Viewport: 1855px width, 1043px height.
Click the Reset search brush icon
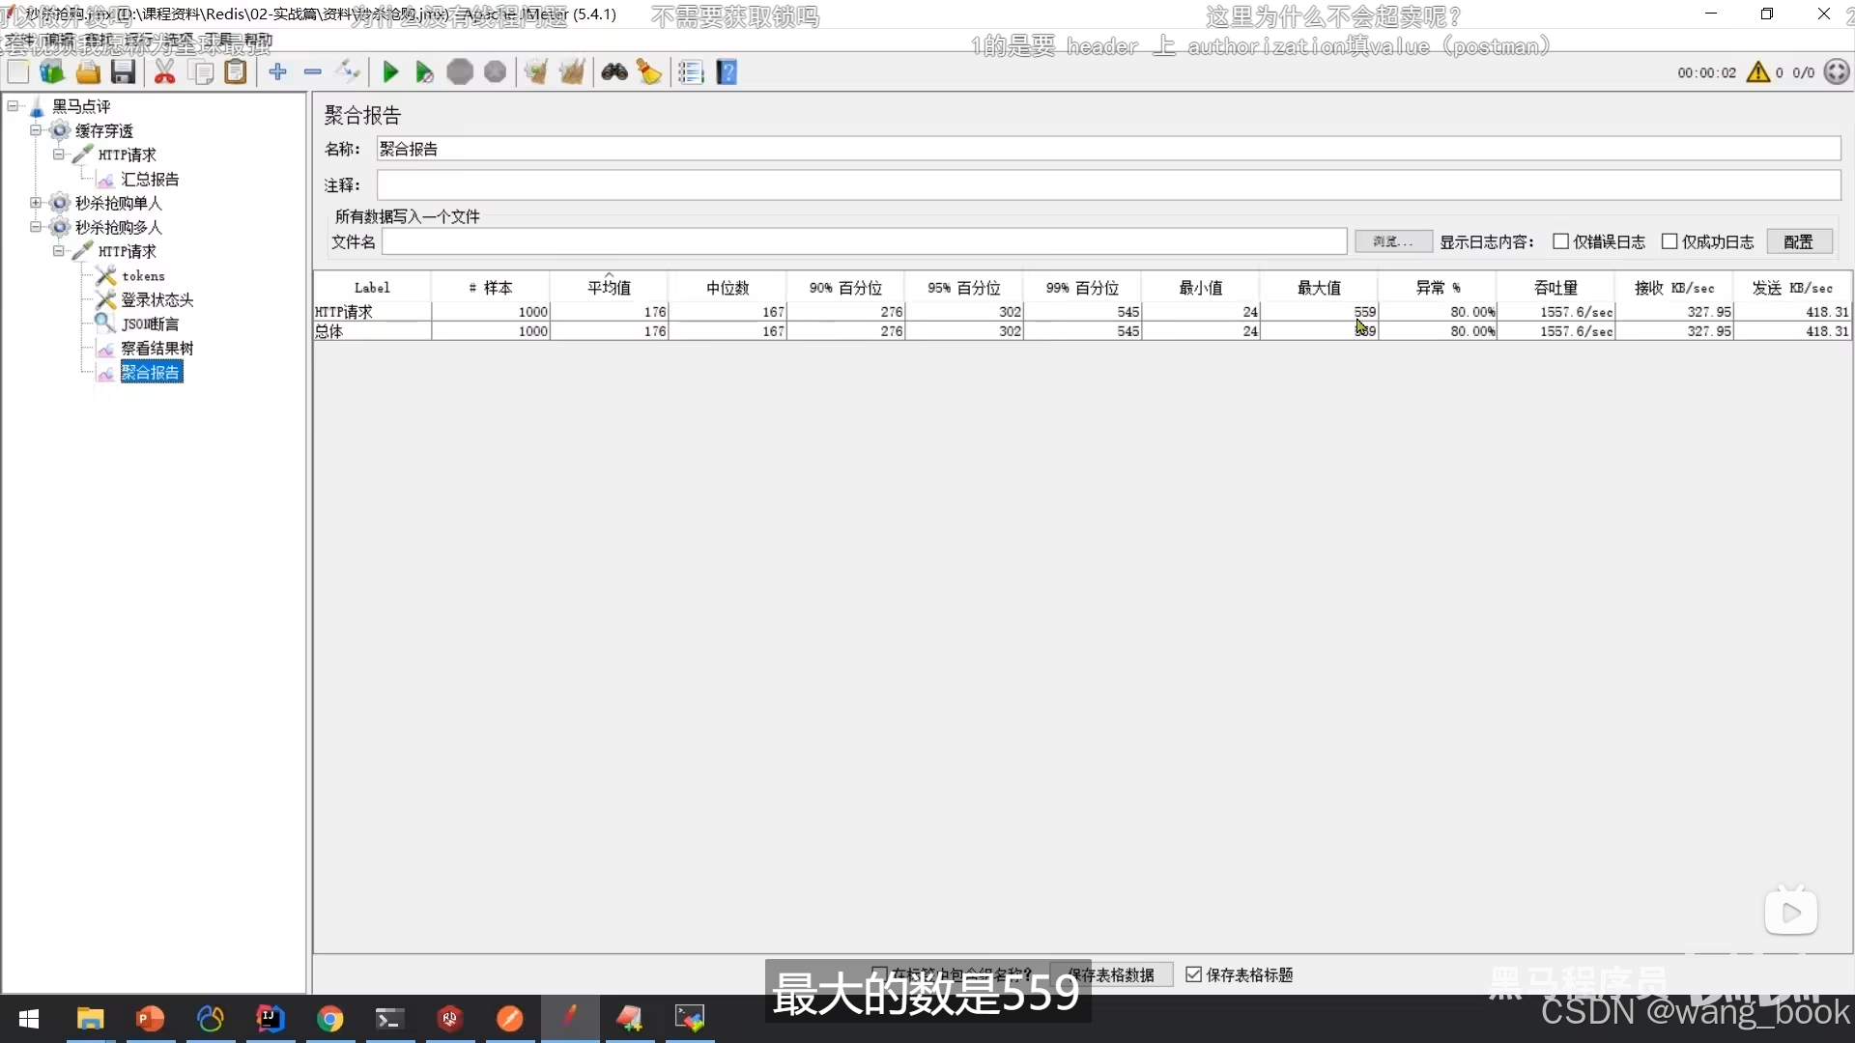pos(649,72)
